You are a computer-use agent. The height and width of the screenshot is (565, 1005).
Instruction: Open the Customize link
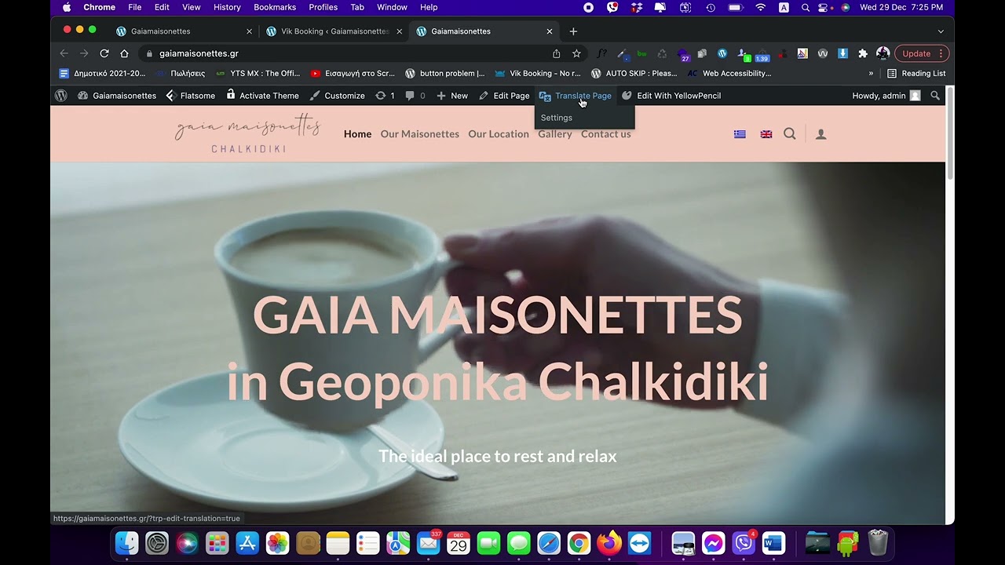(337, 96)
